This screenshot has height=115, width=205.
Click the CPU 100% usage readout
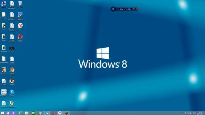point(127,9)
